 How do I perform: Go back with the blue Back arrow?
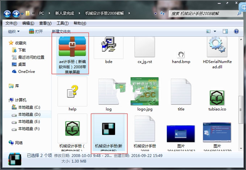7,14
